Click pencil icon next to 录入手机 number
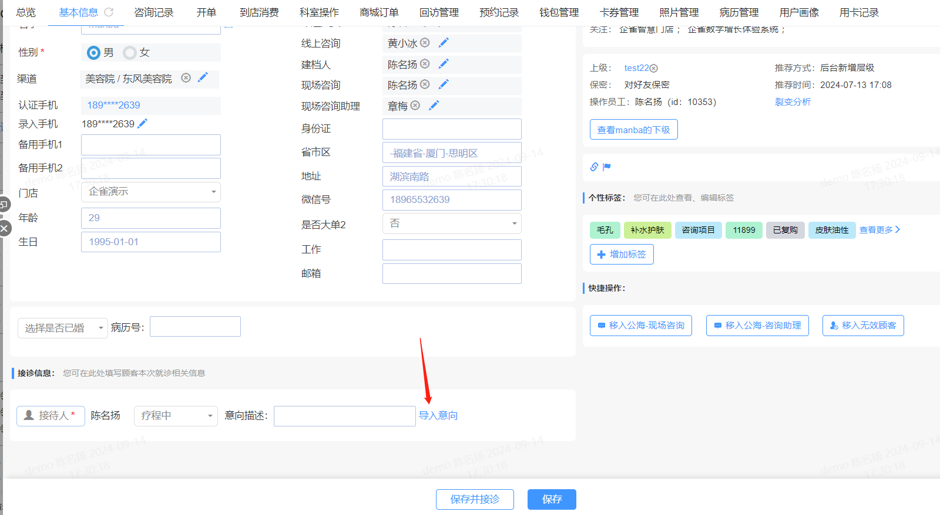 click(x=142, y=124)
